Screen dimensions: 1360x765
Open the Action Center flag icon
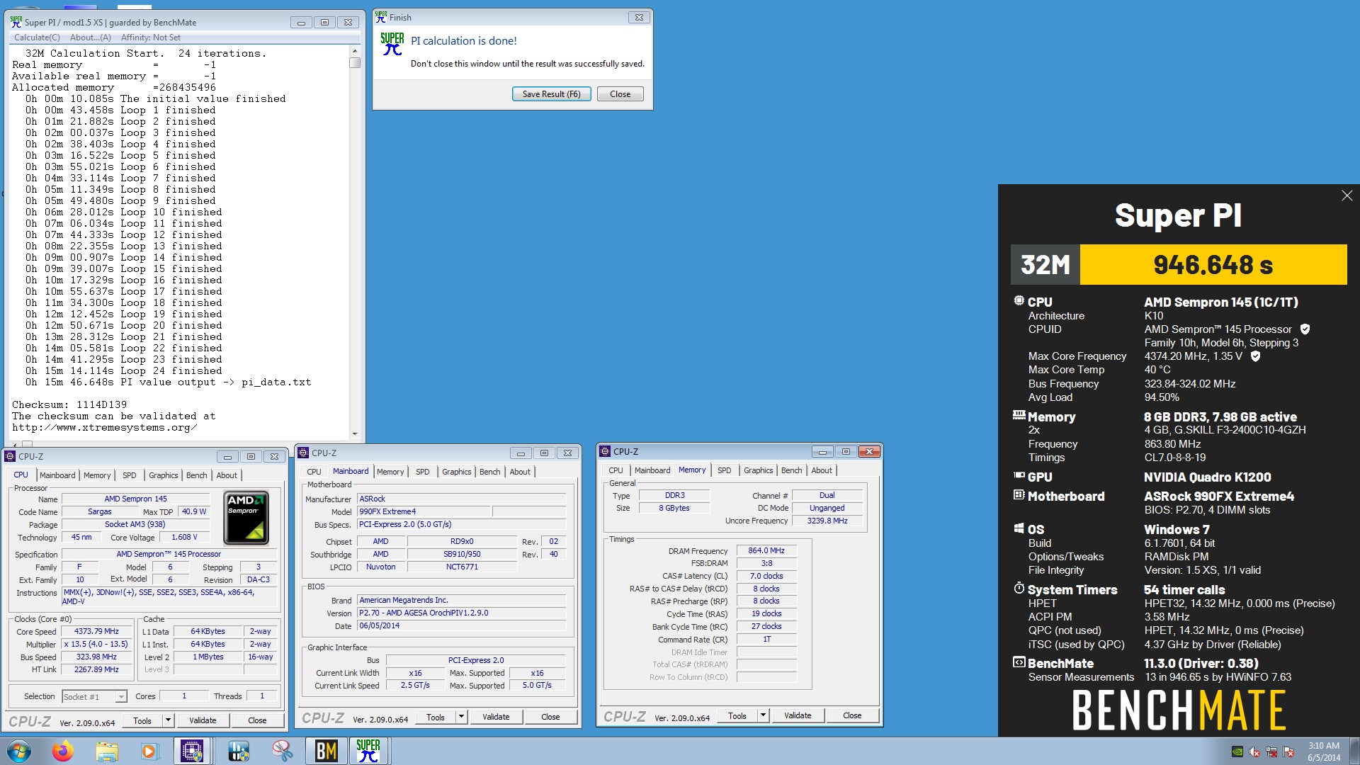click(x=1288, y=752)
